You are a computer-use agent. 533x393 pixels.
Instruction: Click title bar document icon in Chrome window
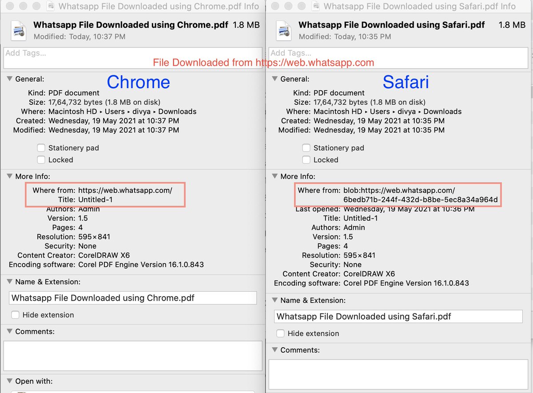pos(50,7)
